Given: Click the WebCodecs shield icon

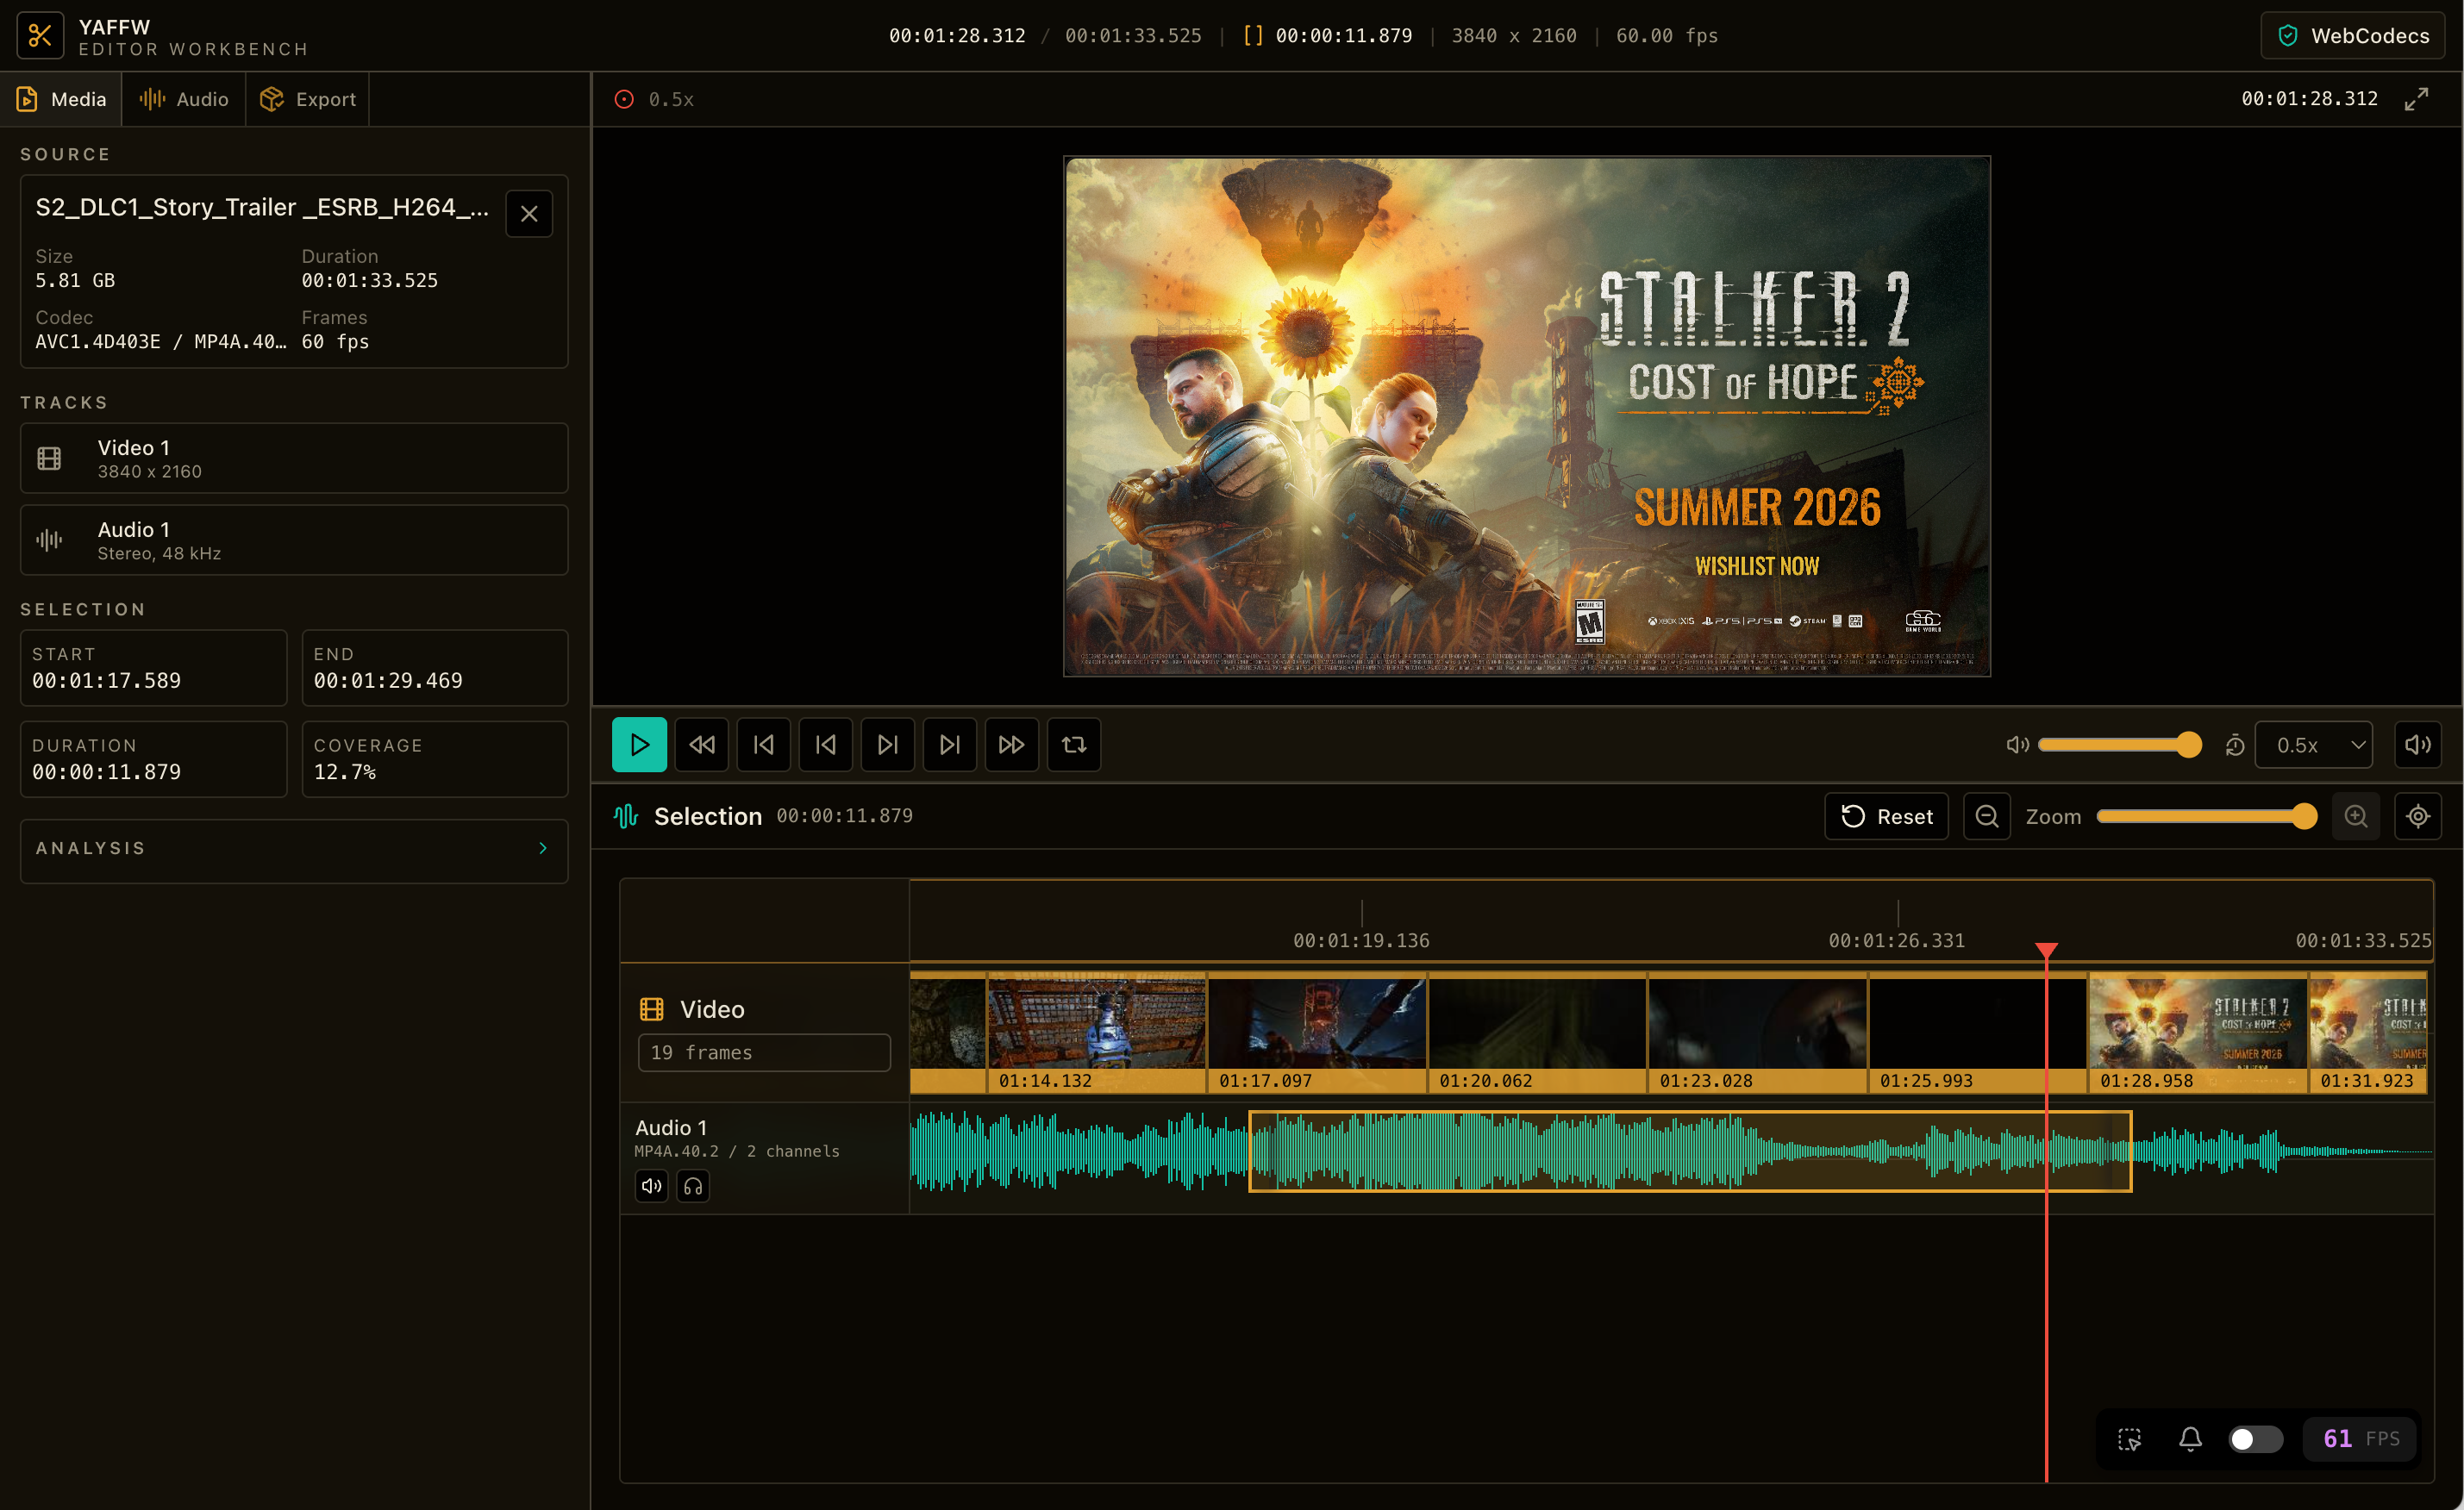Looking at the screenshot, I should 2287,36.
